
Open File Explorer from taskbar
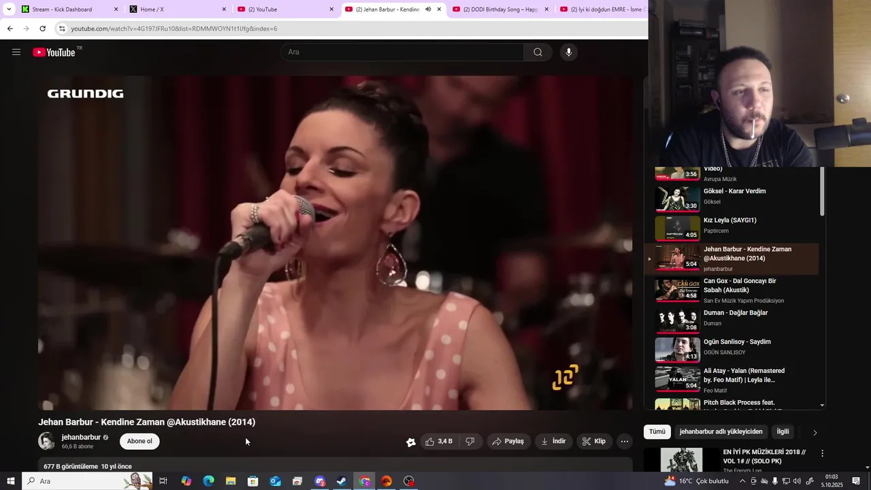click(231, 481)
